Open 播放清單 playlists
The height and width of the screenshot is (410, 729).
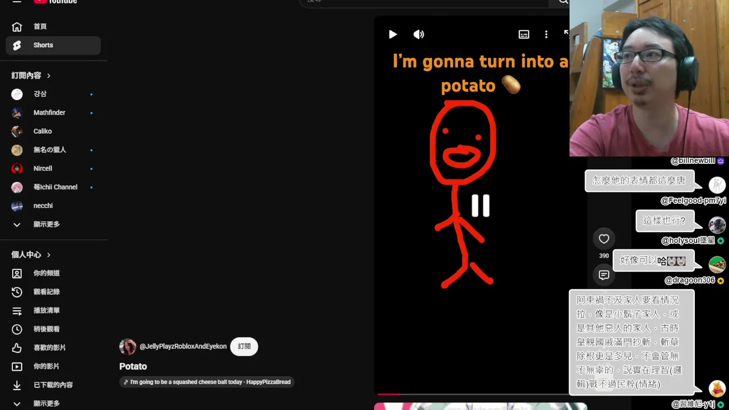coord(53,310)
